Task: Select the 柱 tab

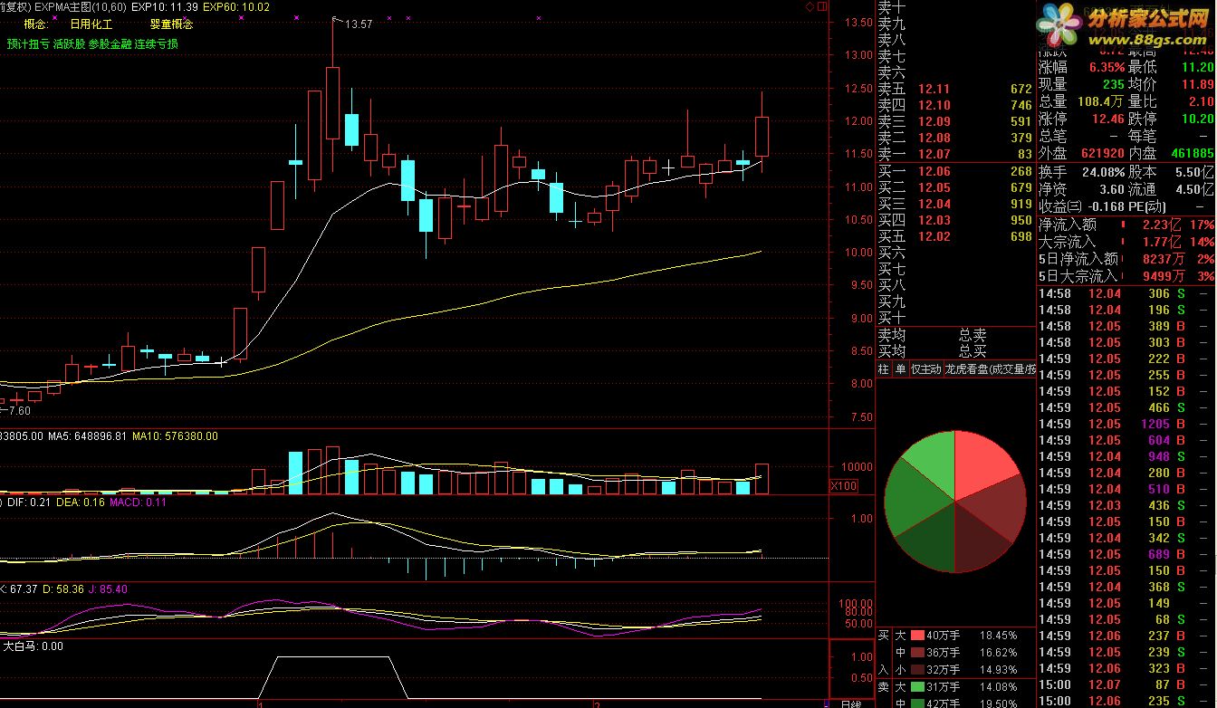Action: 884,369
